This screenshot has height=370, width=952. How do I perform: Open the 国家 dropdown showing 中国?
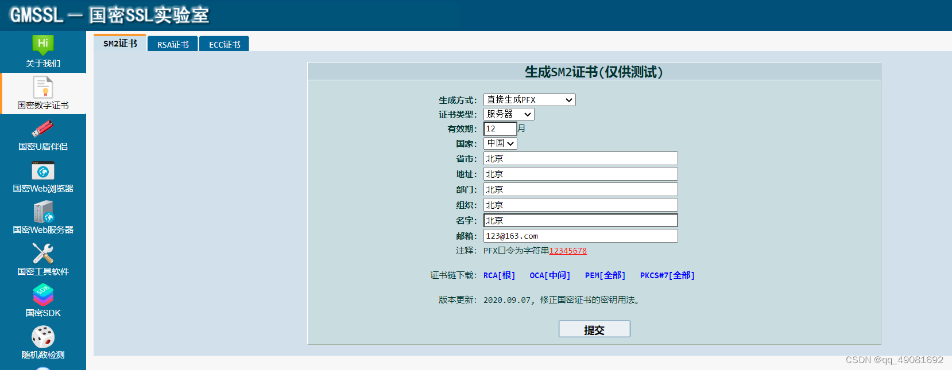[500, 143]
